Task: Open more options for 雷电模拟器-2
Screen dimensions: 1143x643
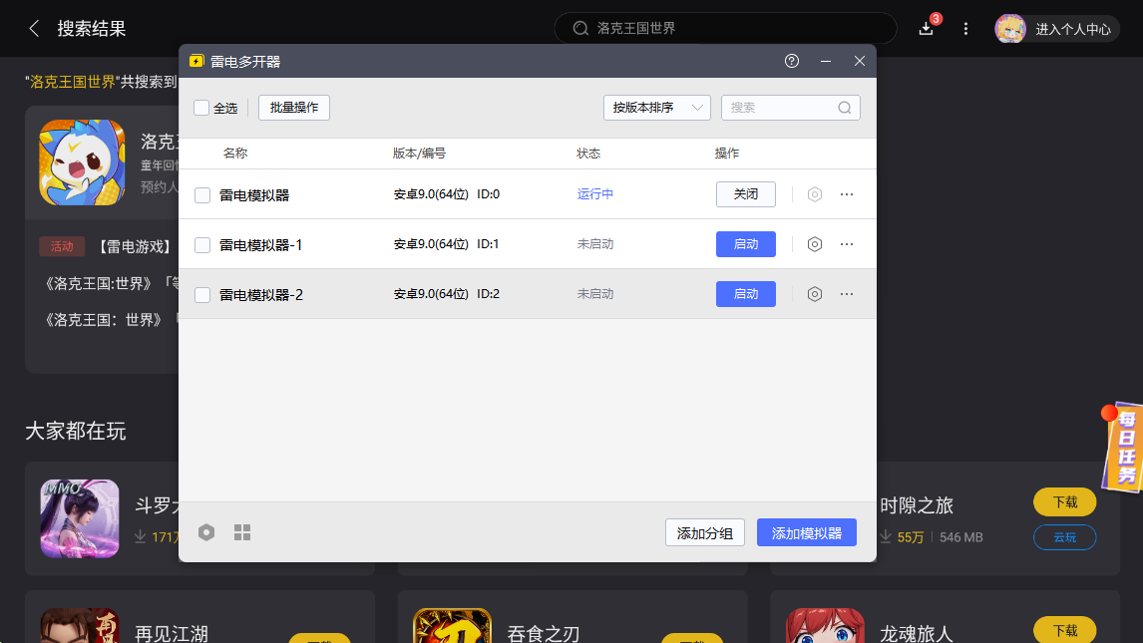Action: [x=847, y=294]
